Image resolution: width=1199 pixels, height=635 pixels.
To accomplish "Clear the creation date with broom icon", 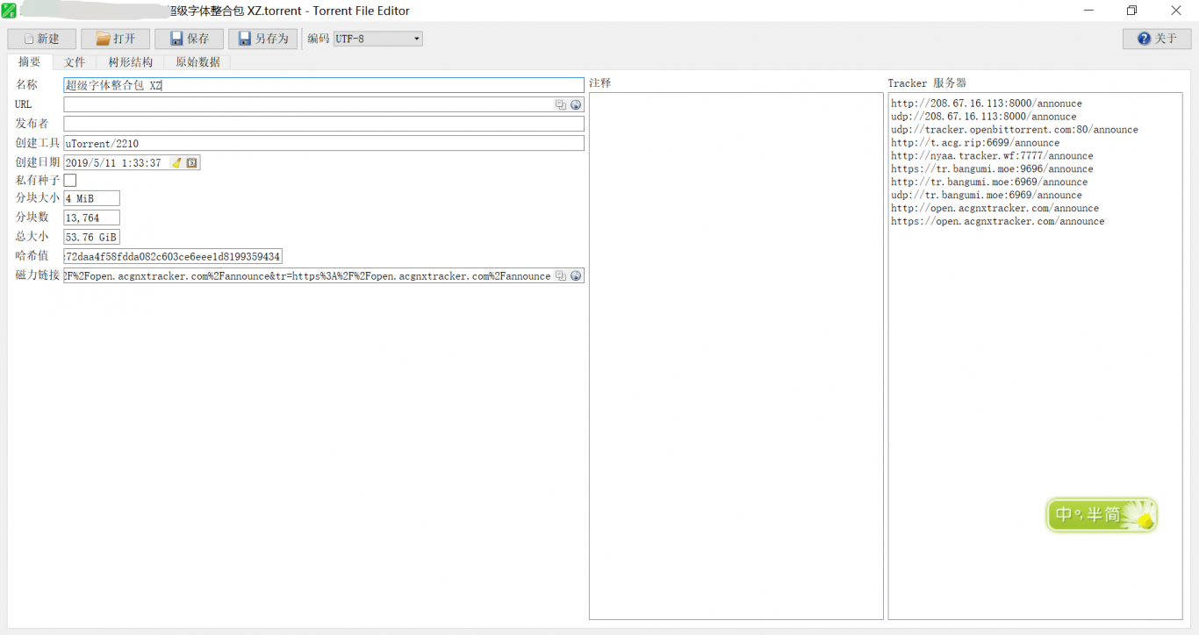I will pos(176,162).
